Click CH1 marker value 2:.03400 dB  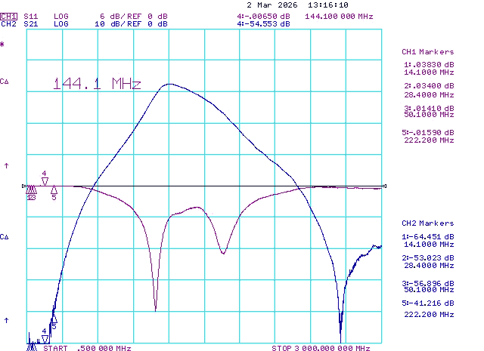point(429,85)
